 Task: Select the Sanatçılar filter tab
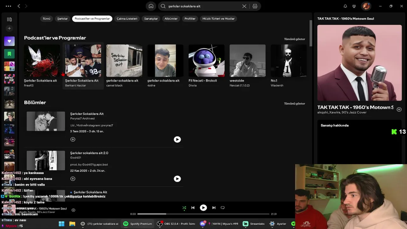tap(151, 19)
